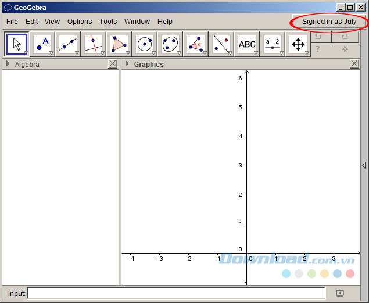Open the Tools menu

[108, 22]
